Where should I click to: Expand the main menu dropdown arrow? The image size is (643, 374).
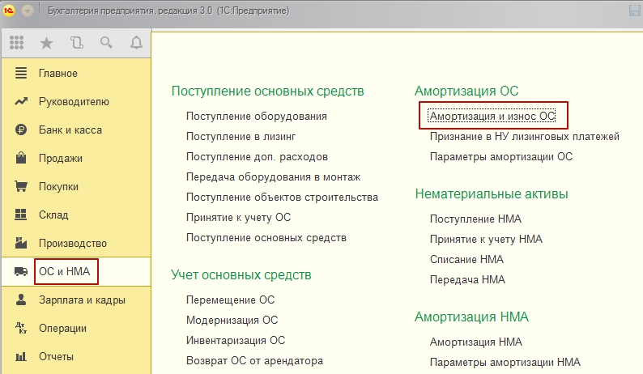[28, 11]
